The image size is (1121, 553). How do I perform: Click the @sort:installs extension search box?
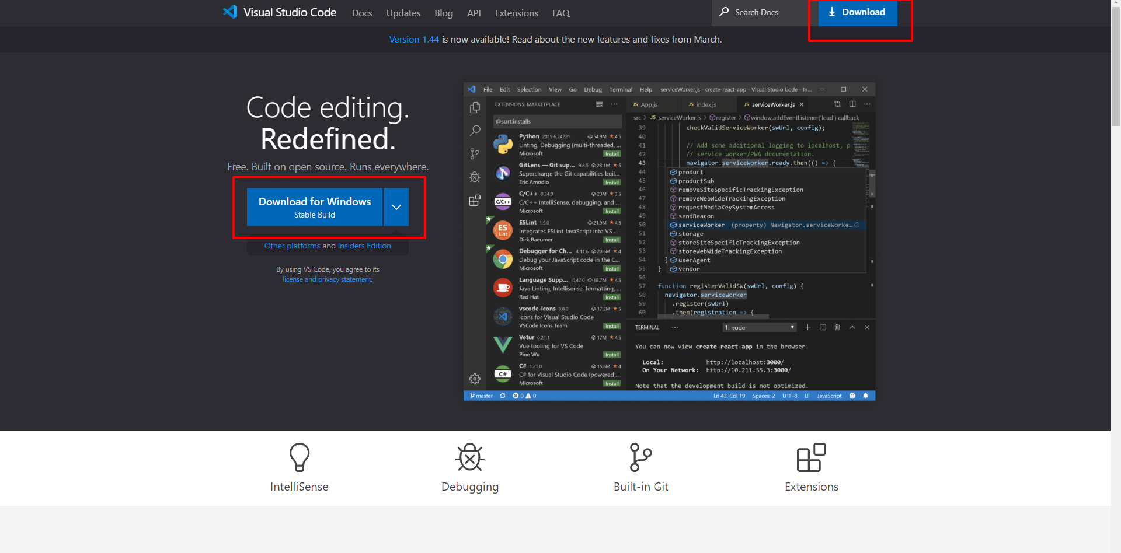[x=557, y=121]
